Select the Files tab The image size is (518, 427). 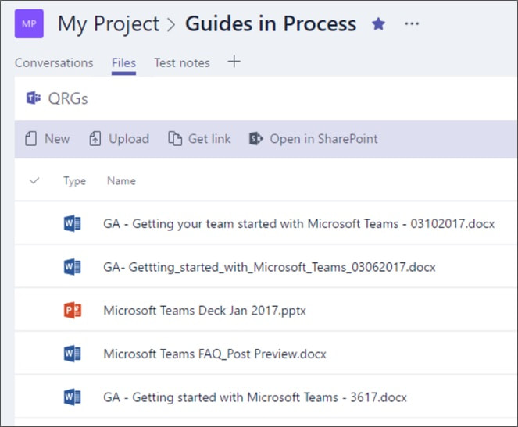[x=123, y=62]
